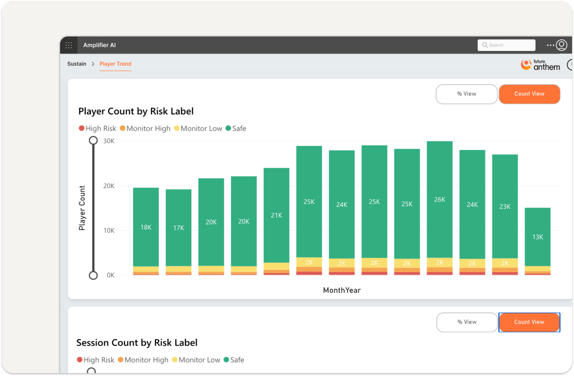574x376 pixels.
Task: Select the Player Trend tab
Action: point(115,64)
